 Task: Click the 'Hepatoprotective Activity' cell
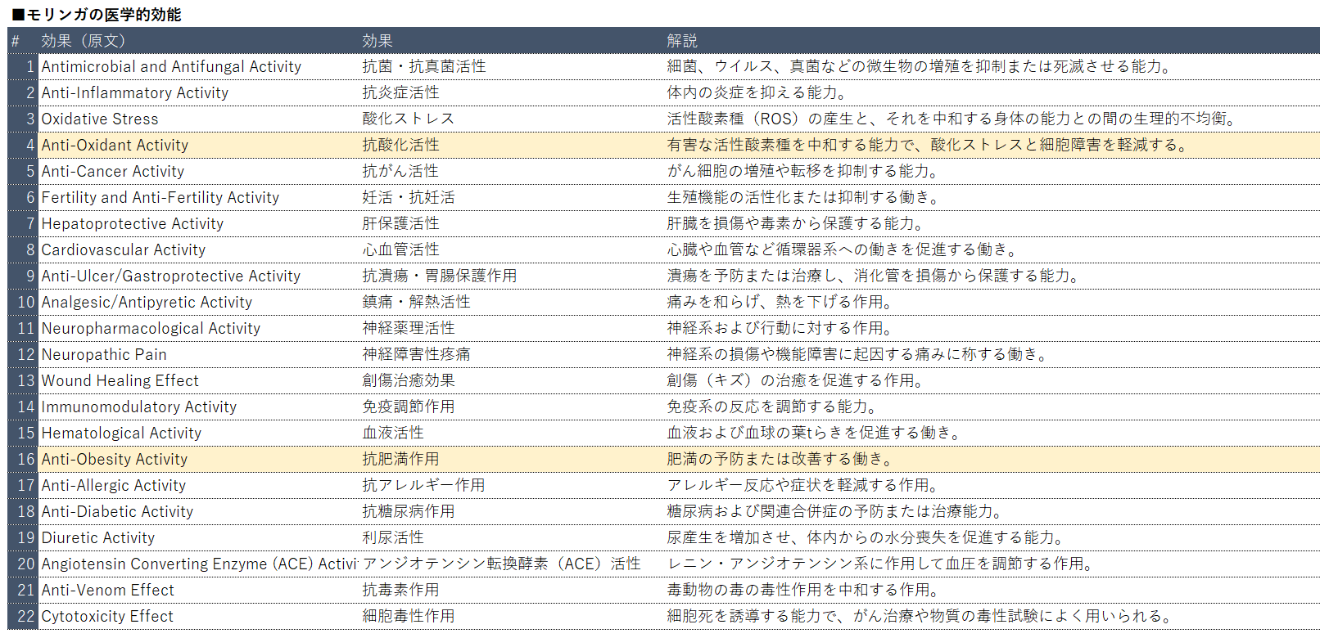(x=199, y=224)
